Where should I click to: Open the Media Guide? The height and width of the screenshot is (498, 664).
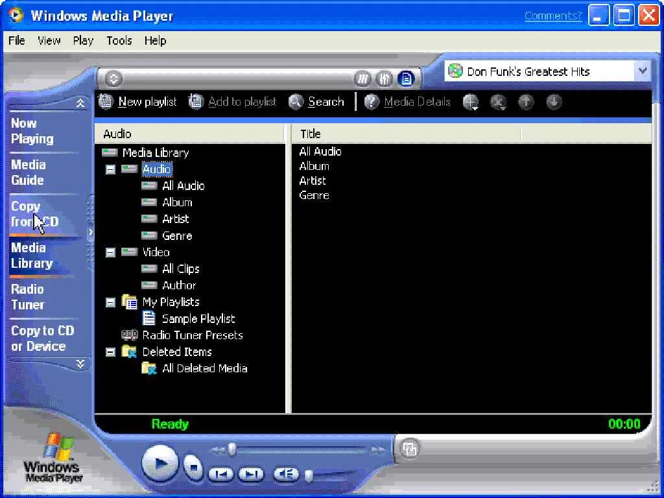[28, 172]
